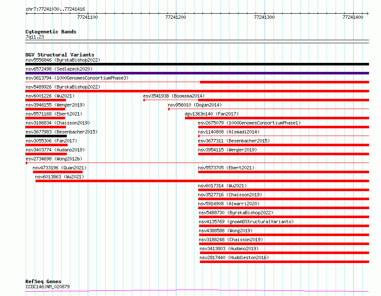This screenshot has height=296, width=381.
Task: Click nsv3186834 (Chaisson2019) variant label
Action: [x=58, y=123]
